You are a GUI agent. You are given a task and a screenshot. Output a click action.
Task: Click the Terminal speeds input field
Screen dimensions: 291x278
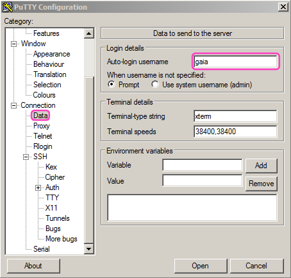(235, 132)
